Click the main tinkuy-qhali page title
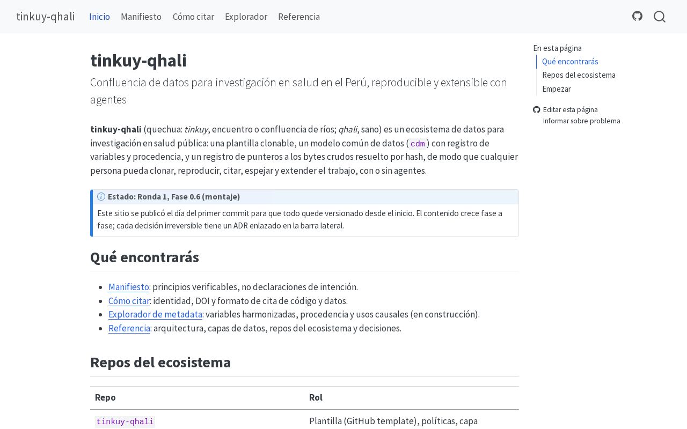Image resolution: width=687 pixels, height=429 pixels. pos(138,61)
